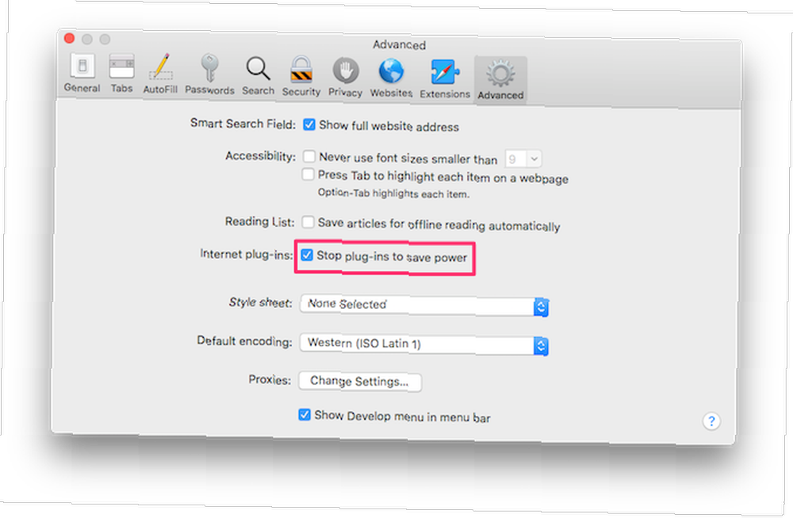Select the Passwords key icon

pos(209,74)
